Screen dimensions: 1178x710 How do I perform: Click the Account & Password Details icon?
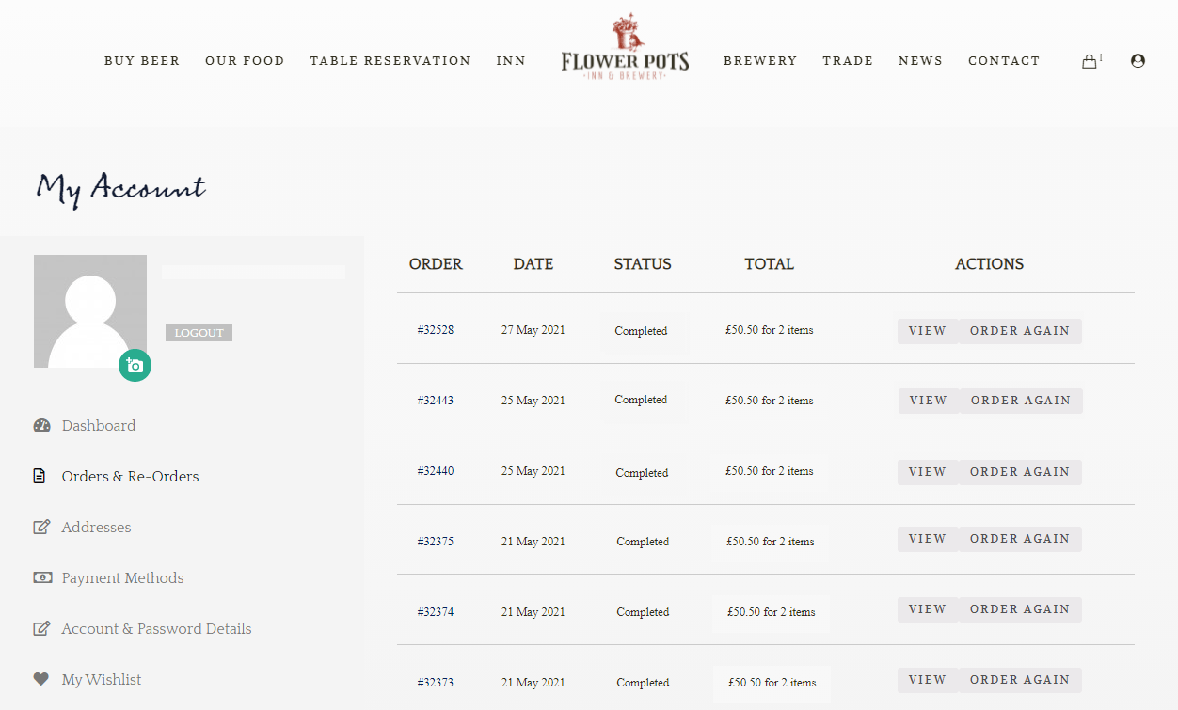[x=41, y=629]
